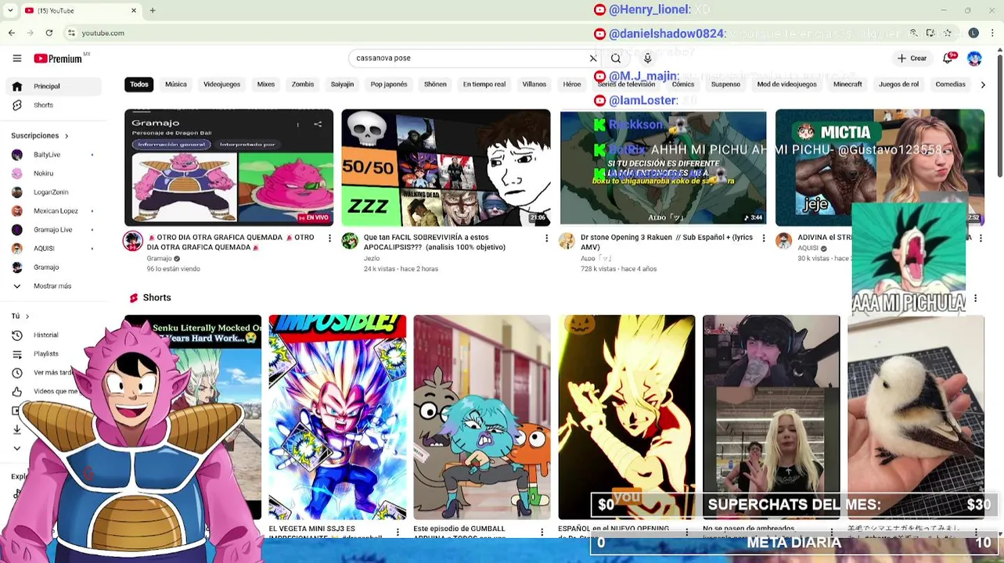
Task: Select the Saiyajin filter chip
Action: (x=342, y=84)
